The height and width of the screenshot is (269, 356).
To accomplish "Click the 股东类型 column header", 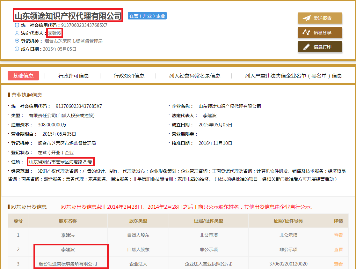I will pos(138,221).
